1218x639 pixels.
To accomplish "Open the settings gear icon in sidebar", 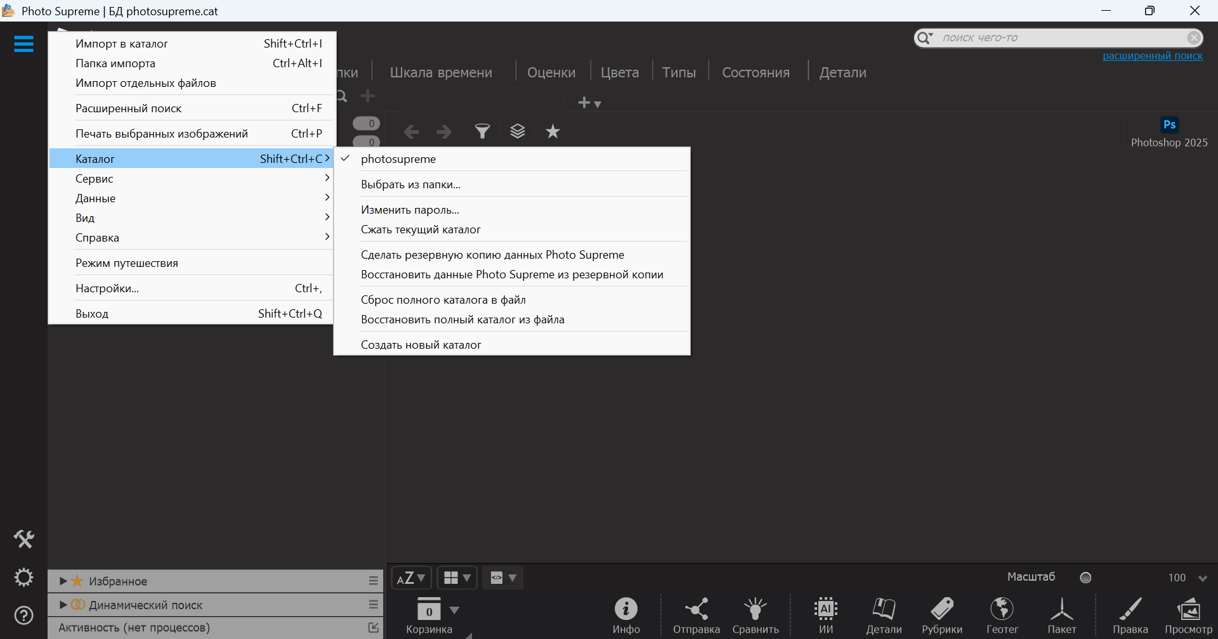I will click(x=24, y=578).
